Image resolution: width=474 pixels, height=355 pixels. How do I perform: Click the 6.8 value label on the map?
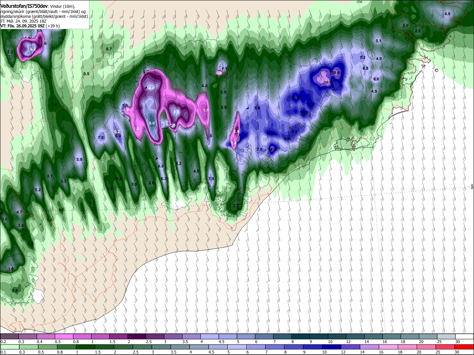365,68
